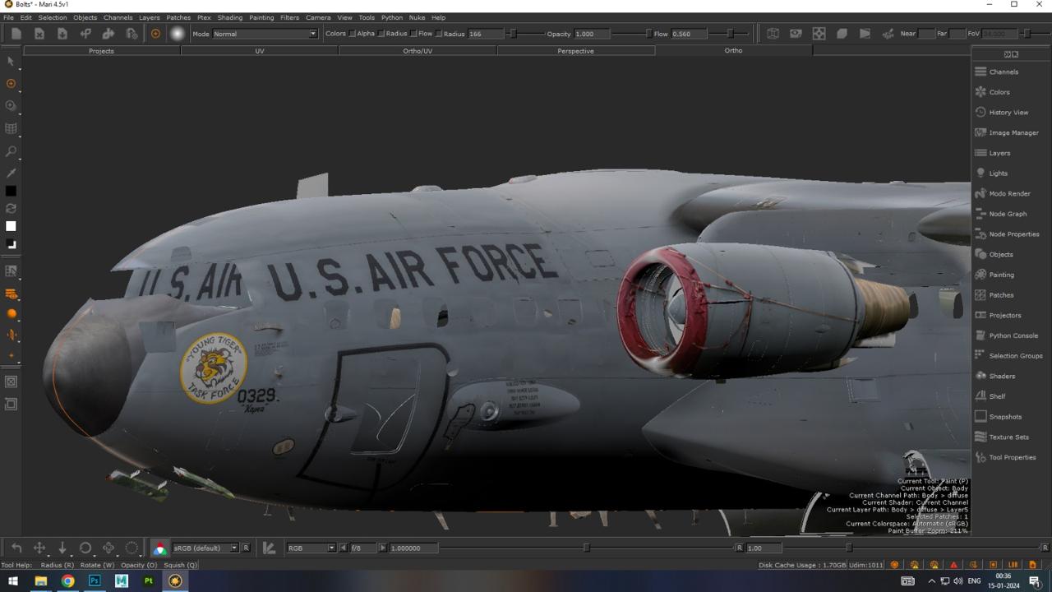Open the Shading menu
1052x592 pixels.
click(x=229, y=17)
